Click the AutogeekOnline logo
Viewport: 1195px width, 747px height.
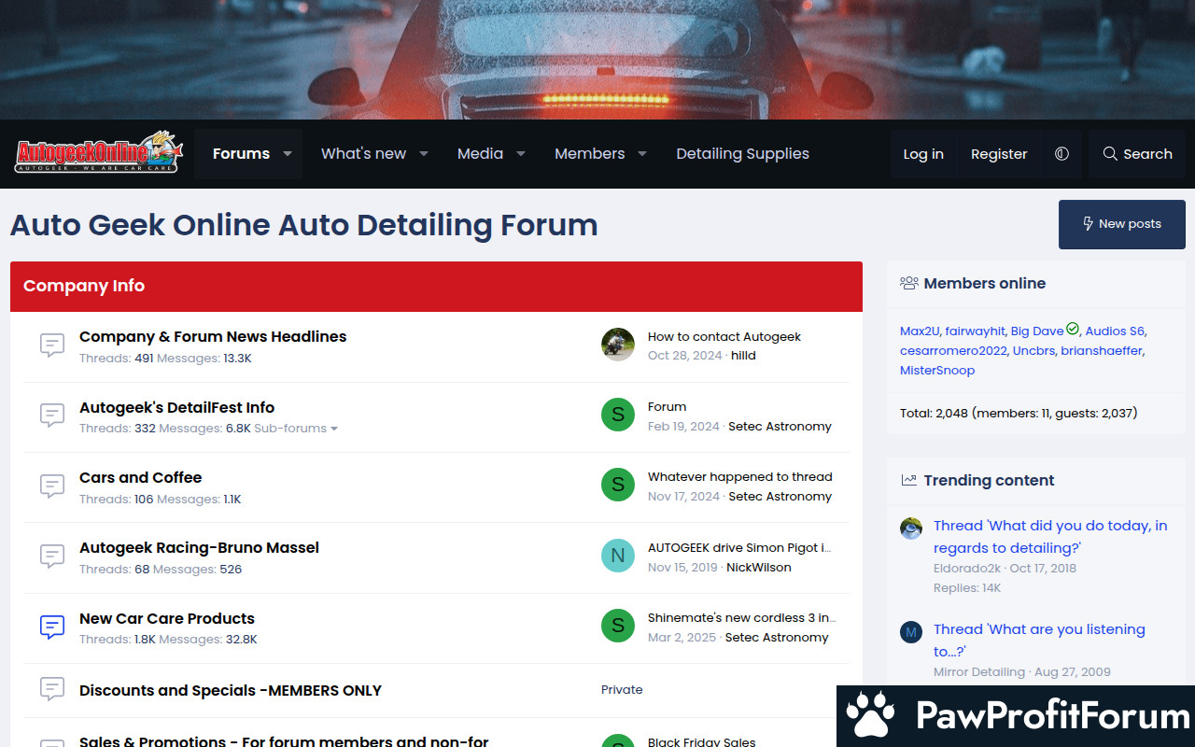(x=98, y=153)
